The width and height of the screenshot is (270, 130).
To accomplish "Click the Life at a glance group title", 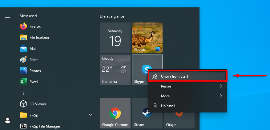I will (x=112, y=16).
